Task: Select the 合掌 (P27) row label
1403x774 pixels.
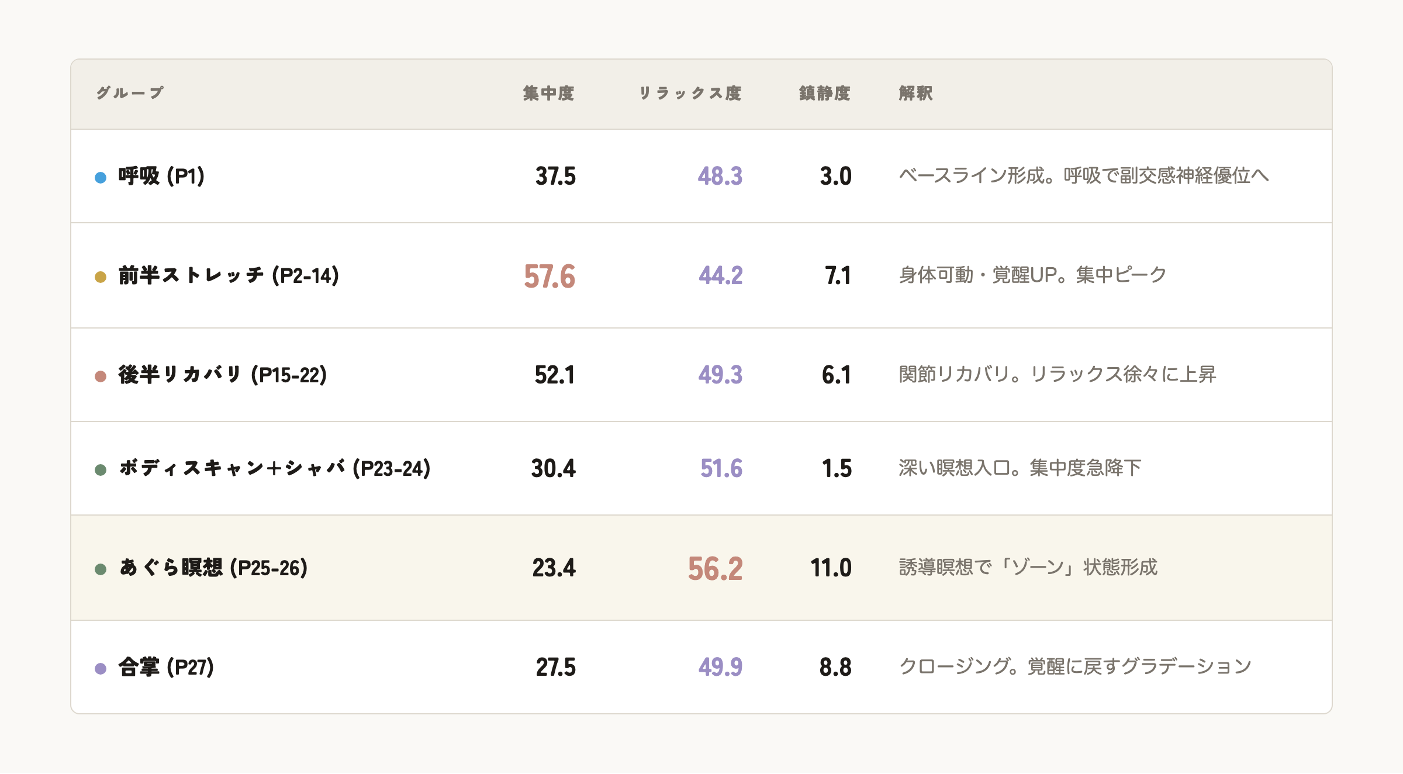Action: click(166, 667)
